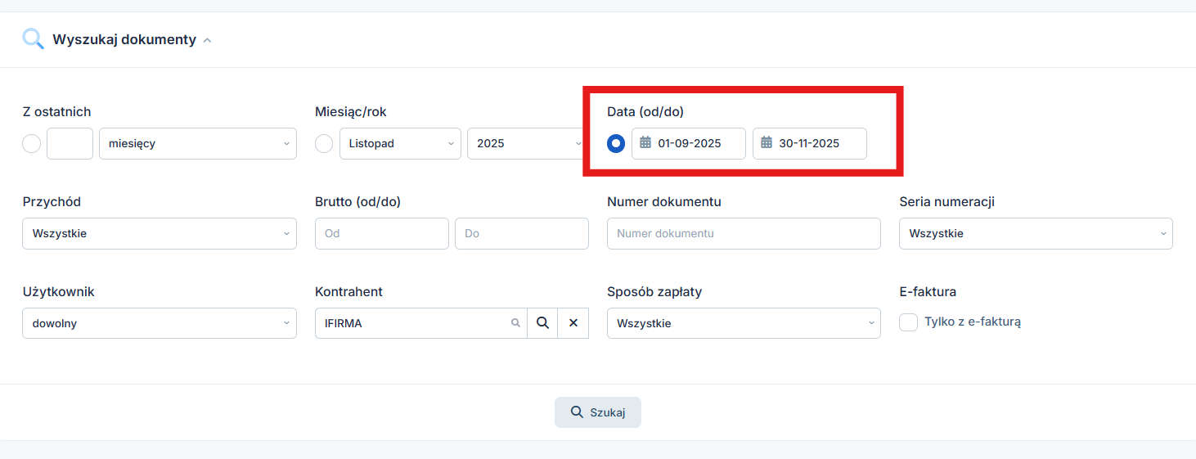Click the Brutto Od input field
The image size is (1196, 459).
click(x=381, y=233)
